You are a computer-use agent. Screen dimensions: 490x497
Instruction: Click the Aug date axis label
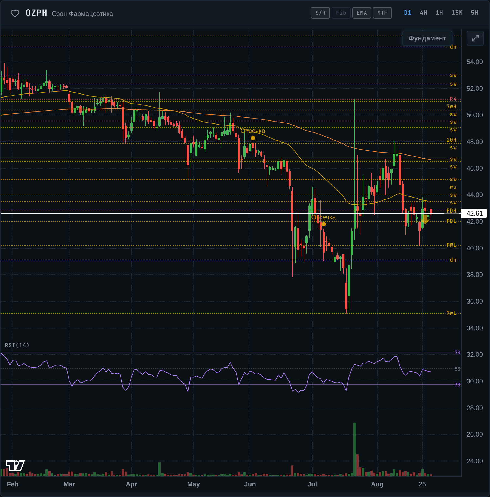coord(377,484)
